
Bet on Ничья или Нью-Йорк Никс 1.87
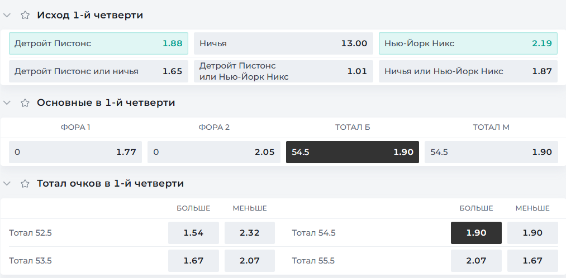click(x=468, y=71)
